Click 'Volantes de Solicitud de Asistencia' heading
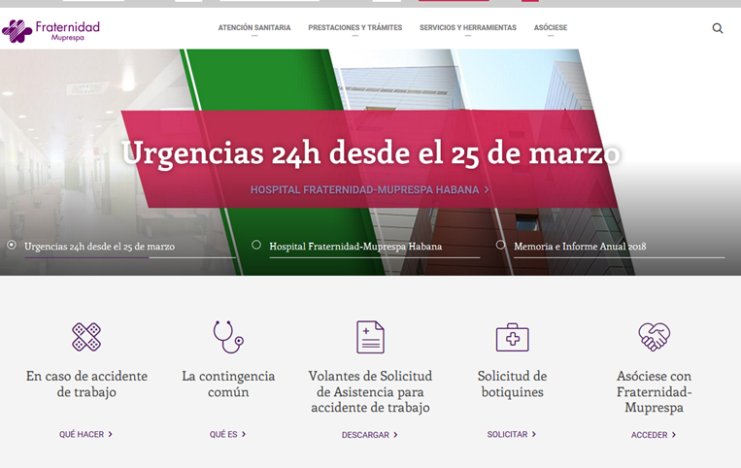 coord(370,391)
